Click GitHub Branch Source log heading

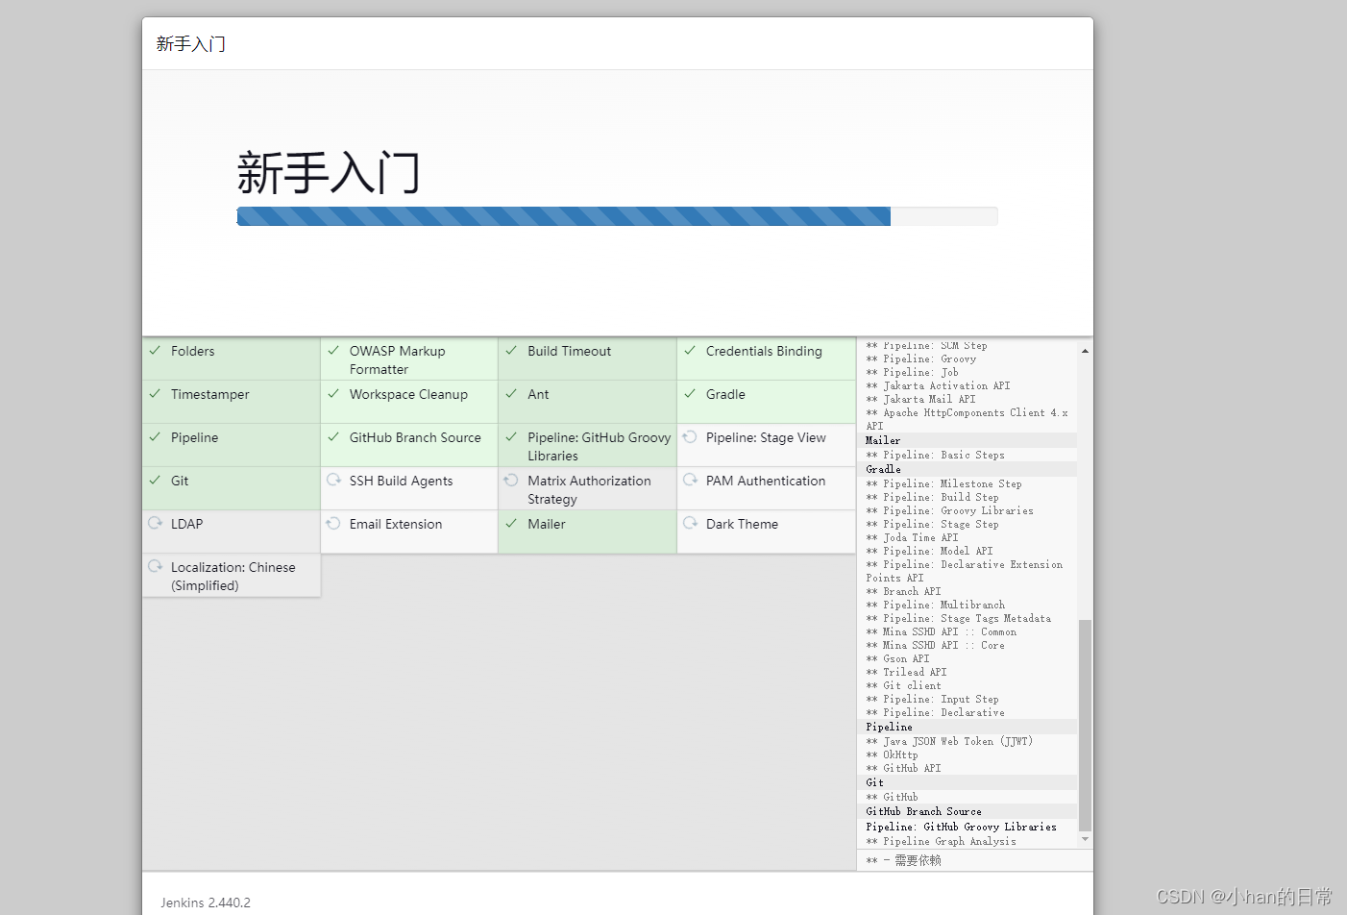pos(923,811)
